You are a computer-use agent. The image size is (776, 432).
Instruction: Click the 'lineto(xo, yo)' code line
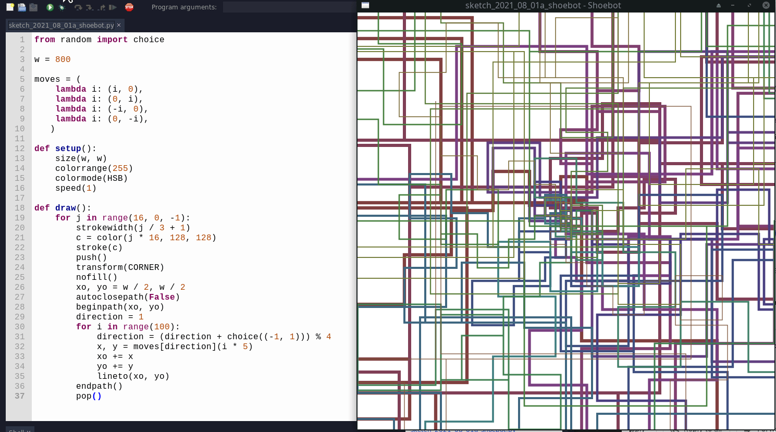pos(133,376)
